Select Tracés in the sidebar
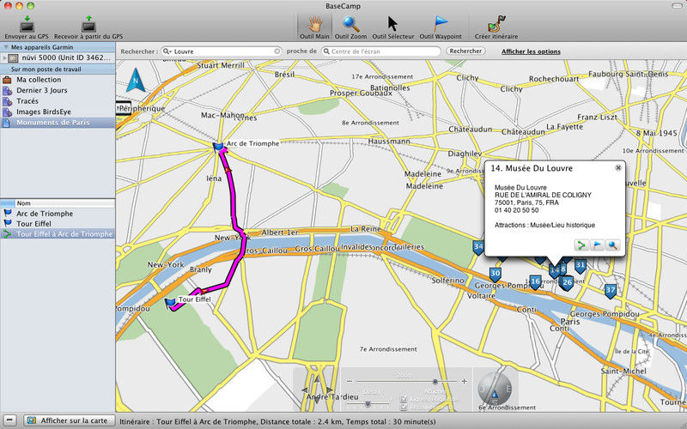The image size is (687, 429). coord(58,101)
